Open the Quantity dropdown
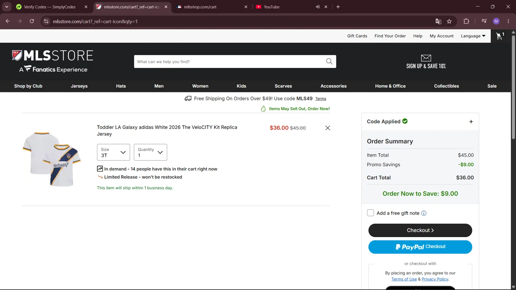The width and height of the screenshot is (516, 290). pos(150,152)
